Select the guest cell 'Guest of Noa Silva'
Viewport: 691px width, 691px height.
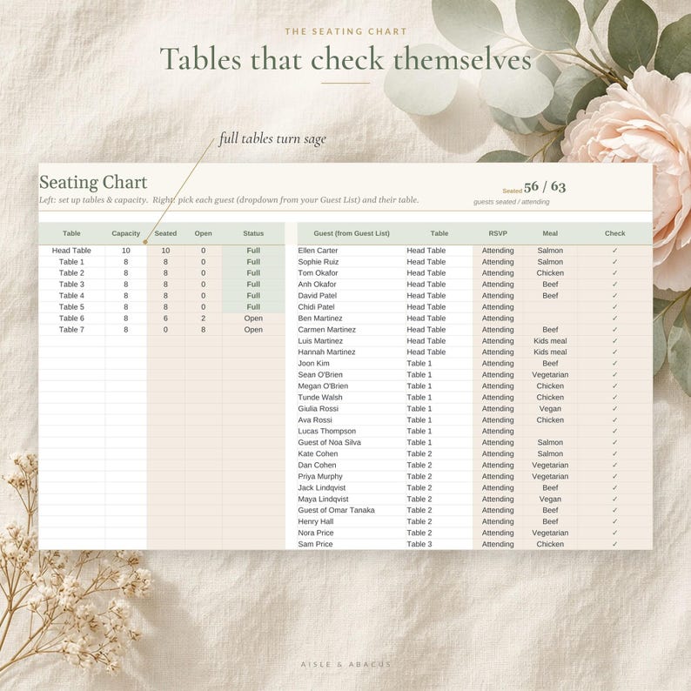[x=352, y=442]
